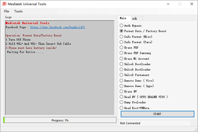The width and height of the screenshot is (198, 132).
Task: Select Unlock Bootloader radio button
Action: point(122,64)
